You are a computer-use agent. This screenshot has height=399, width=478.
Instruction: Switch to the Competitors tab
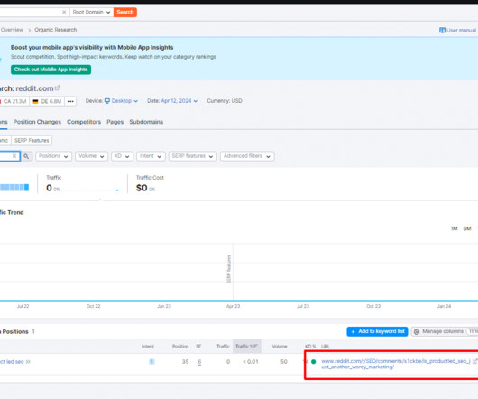84,122
